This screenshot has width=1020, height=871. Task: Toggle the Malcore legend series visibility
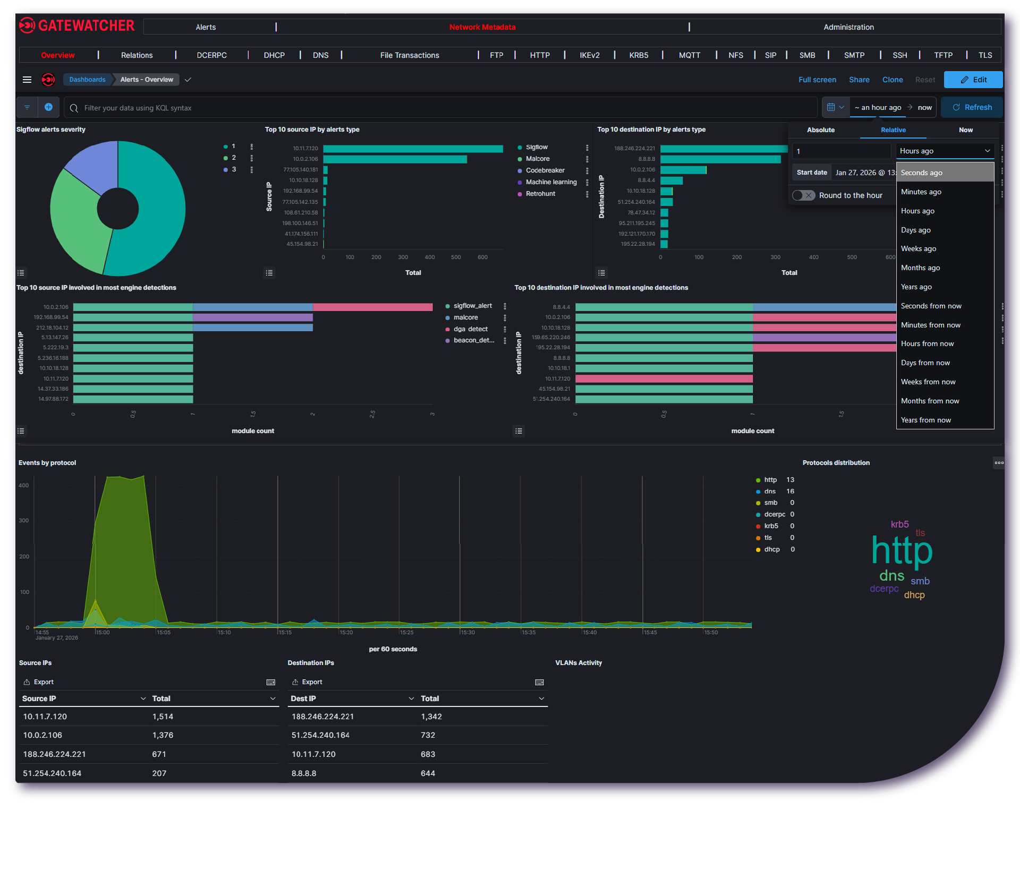coord(537,159)
